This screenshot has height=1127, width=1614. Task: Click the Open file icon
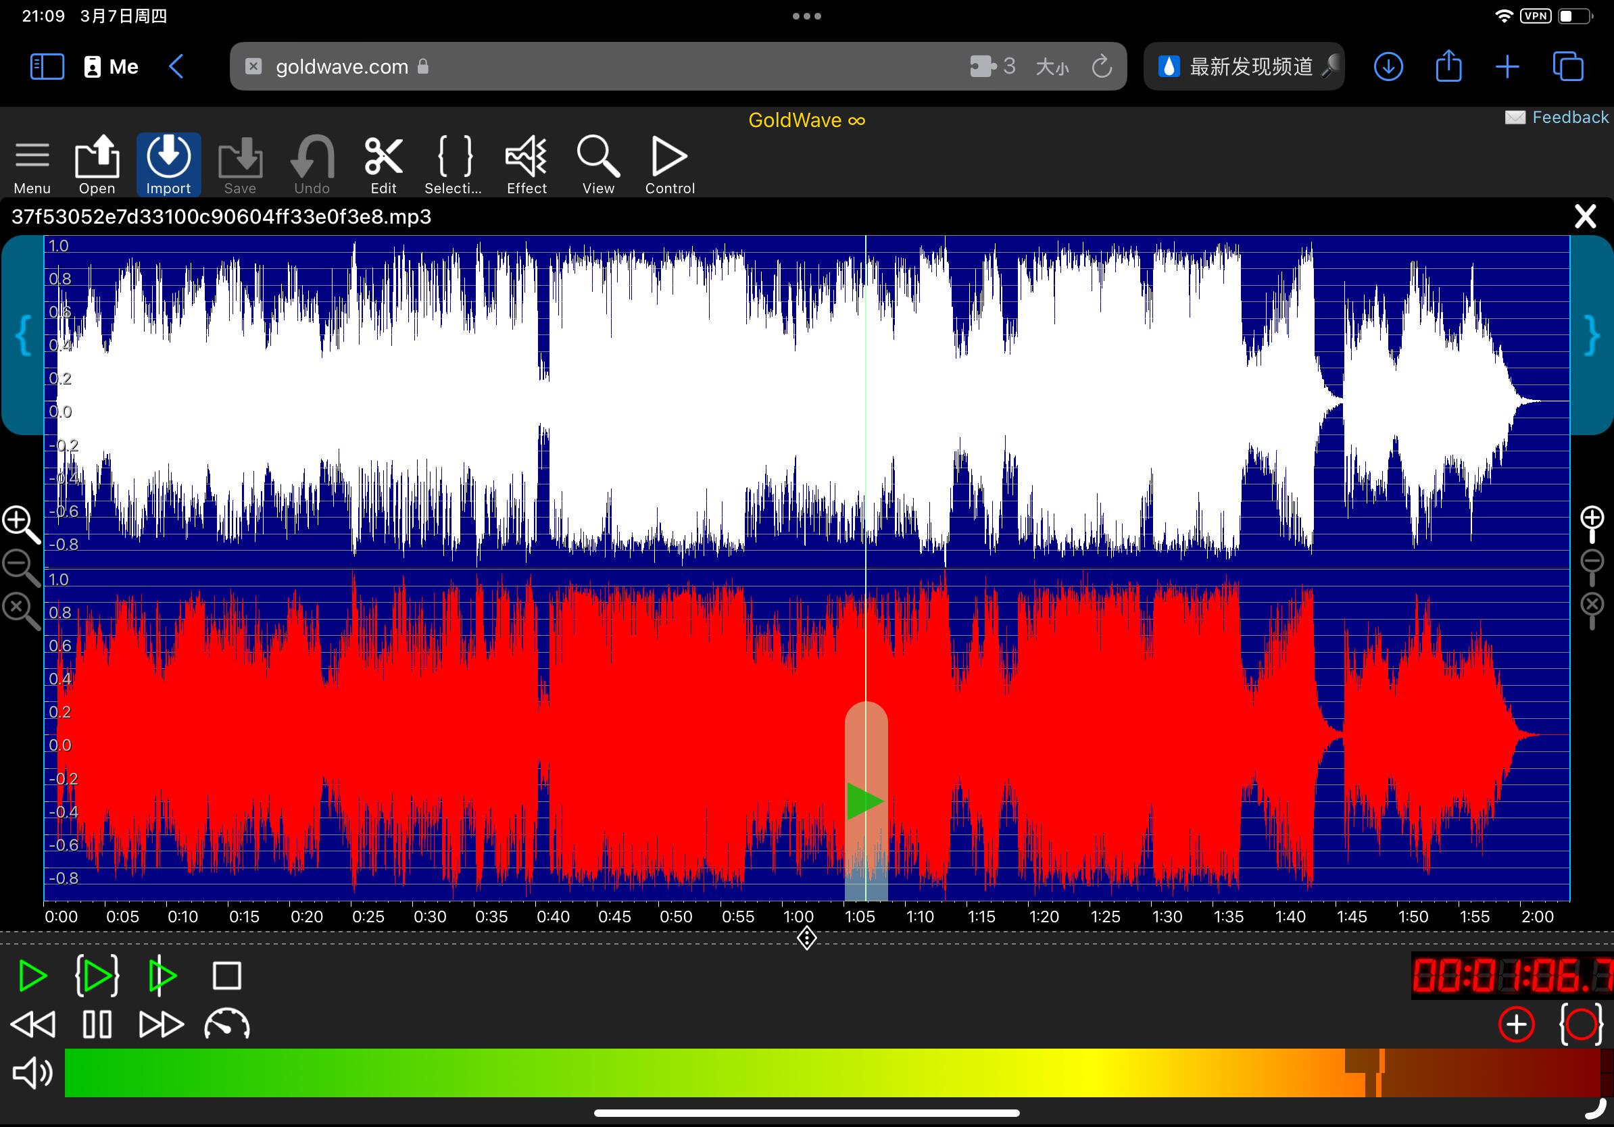[x=97, y=157]
